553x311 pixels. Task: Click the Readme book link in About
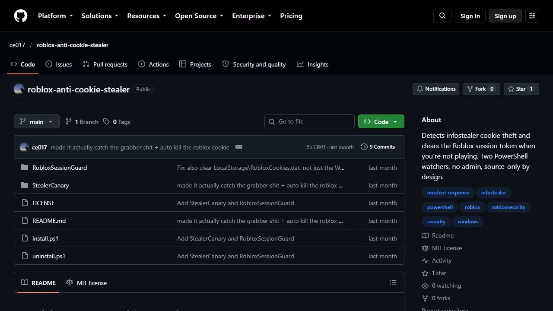[438, 235]
